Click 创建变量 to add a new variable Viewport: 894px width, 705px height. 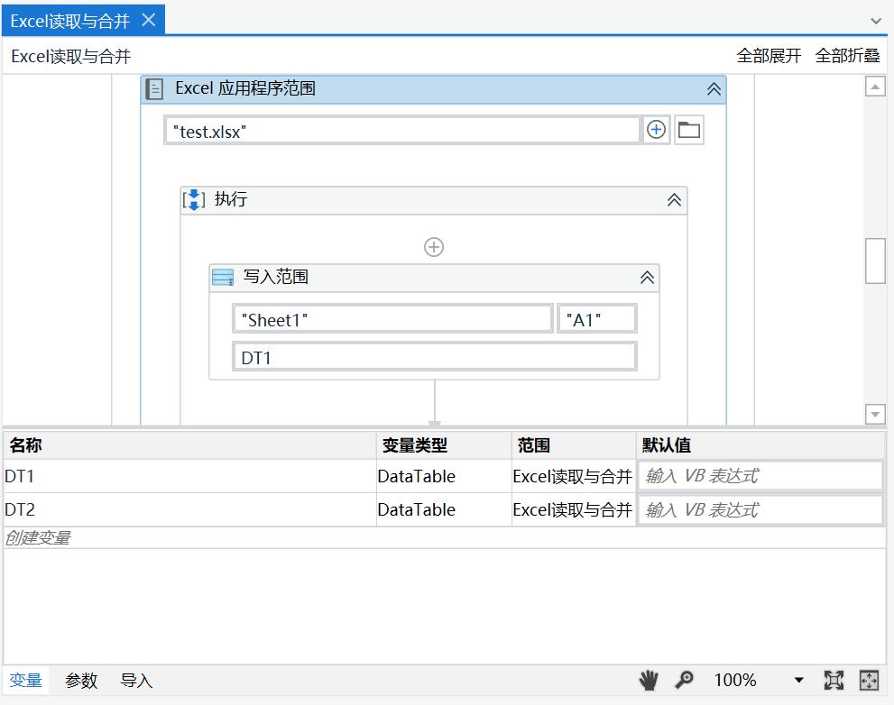(36, 536)
